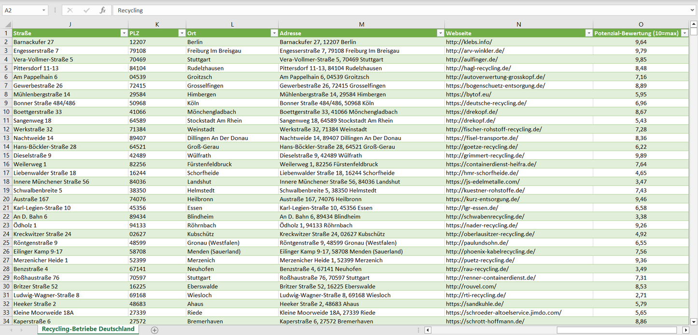Expand the formula bar
Screen dimensions: 698x335
pyautogui.click(x=693, y=10)
